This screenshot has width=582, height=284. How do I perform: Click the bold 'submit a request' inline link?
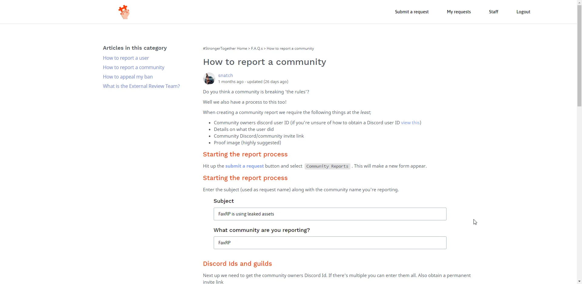click(244, 166)
